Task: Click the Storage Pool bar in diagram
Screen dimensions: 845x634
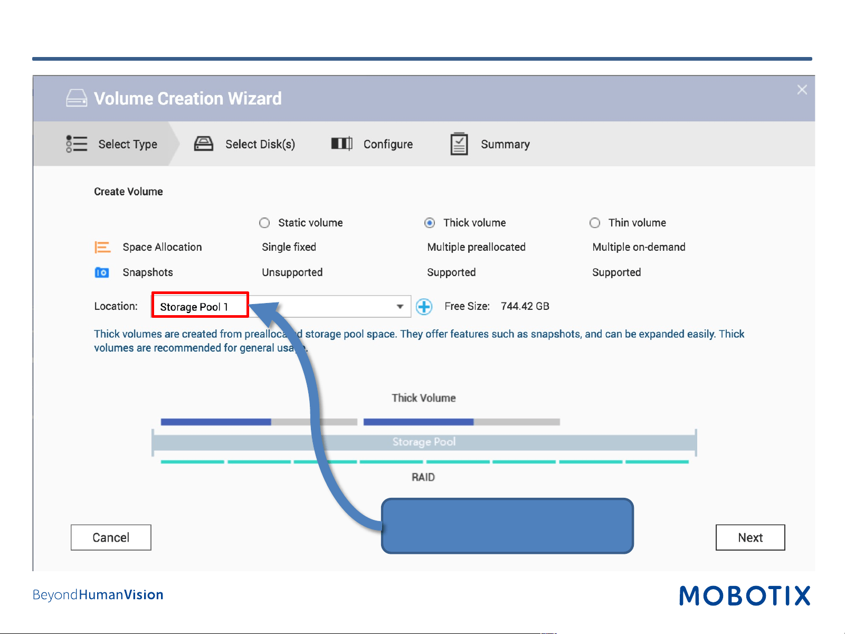Action: point(424,442)
